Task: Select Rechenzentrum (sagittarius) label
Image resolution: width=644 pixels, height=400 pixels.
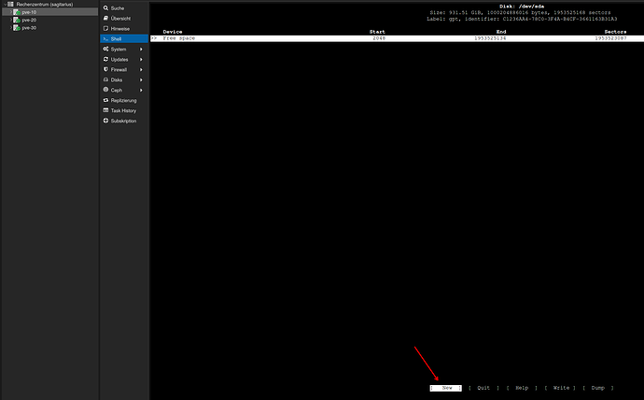Action: (45, 4)
